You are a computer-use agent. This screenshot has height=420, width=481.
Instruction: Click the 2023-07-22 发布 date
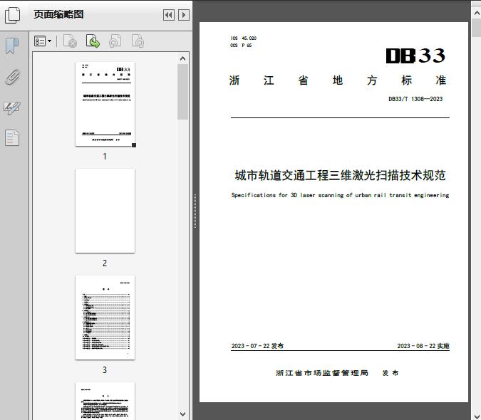(257, 346)
